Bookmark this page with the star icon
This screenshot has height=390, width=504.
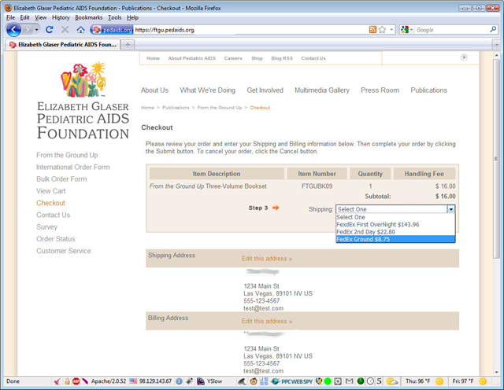point(382,30)
